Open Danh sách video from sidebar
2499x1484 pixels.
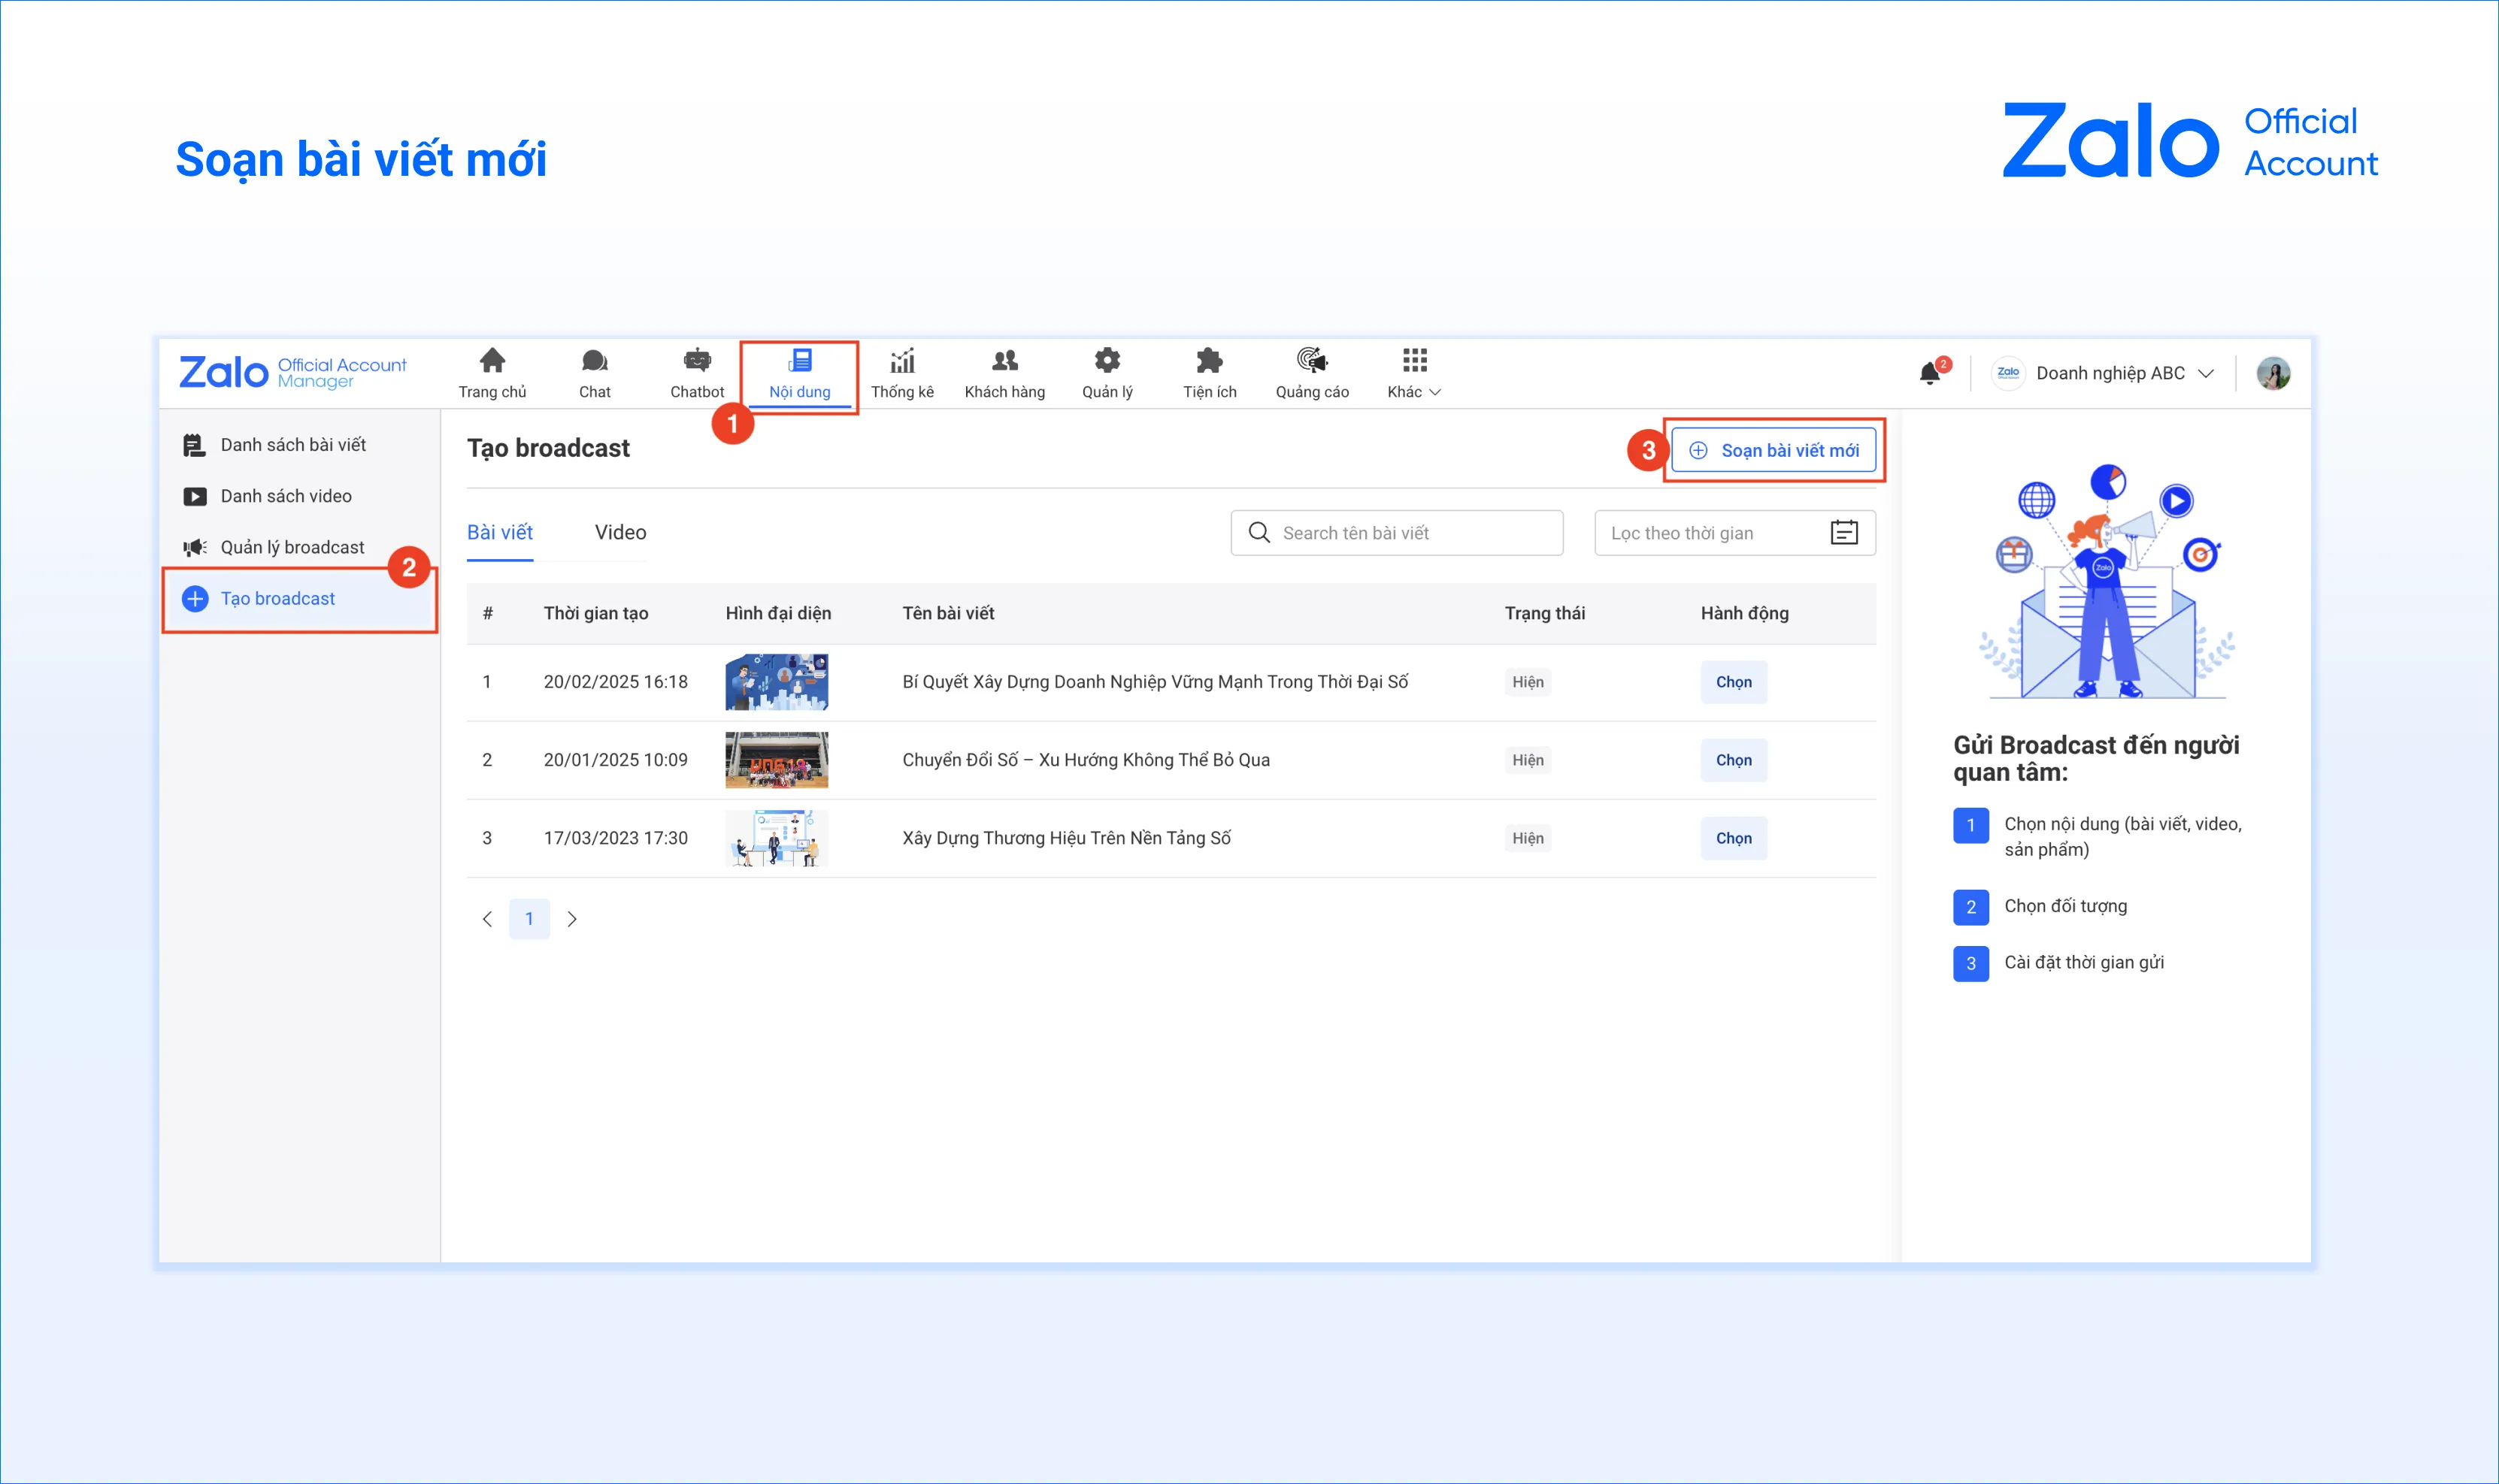286,495
